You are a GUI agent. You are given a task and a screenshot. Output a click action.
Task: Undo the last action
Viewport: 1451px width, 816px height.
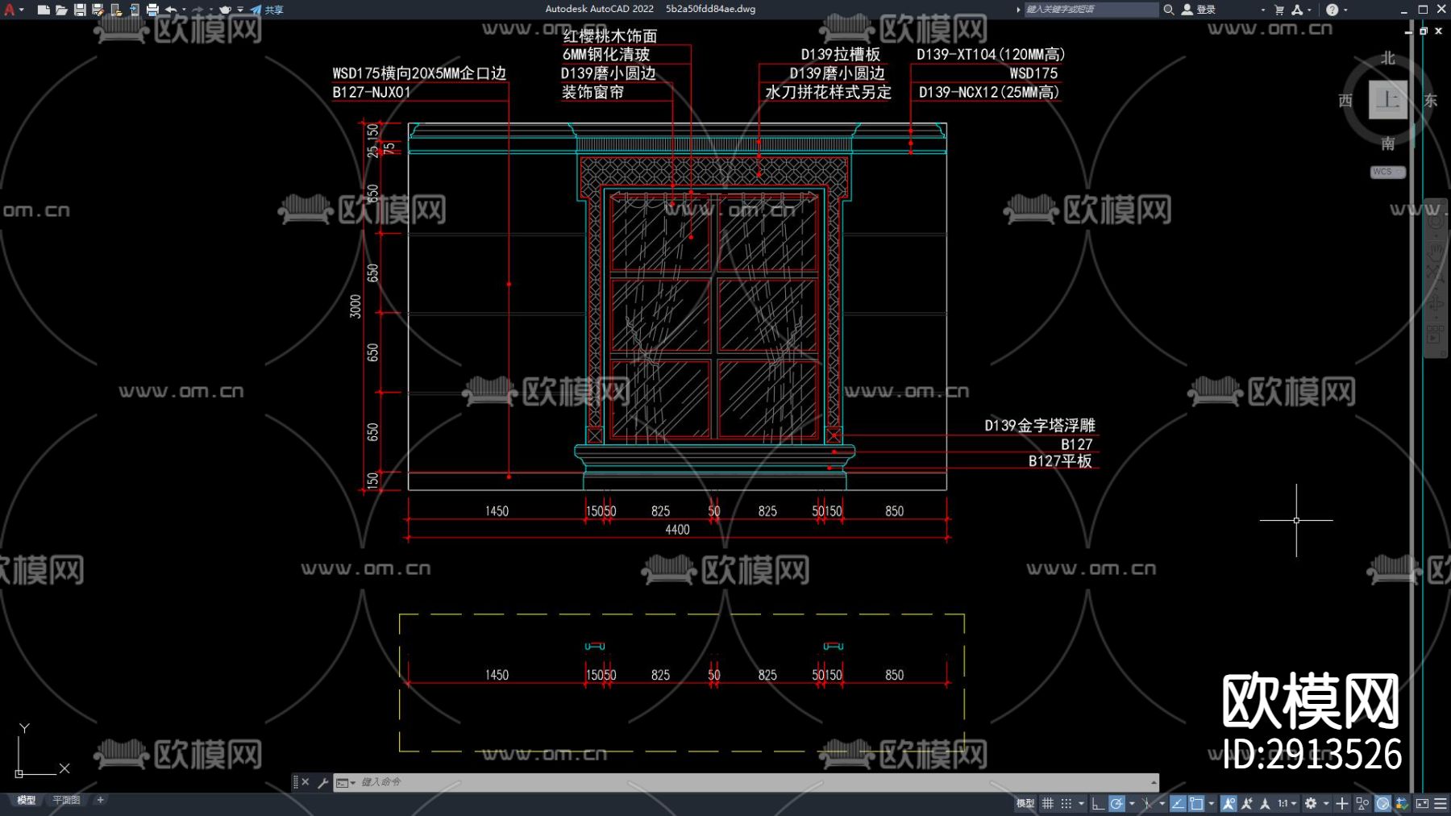(x=169, y=10)
